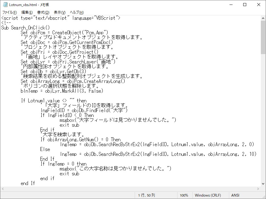Click Windows (CRLF) in status bar
266x199 pixels.
click(208, 195)
